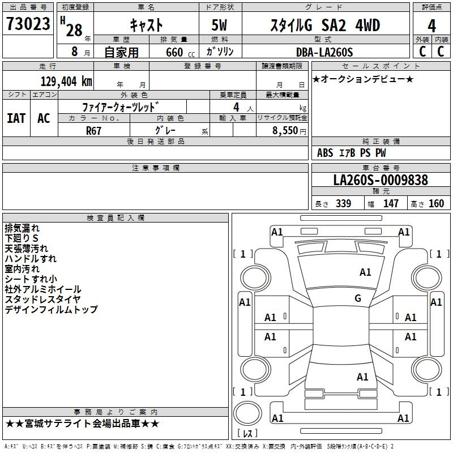The width and height of the screenshot is (453, 453).
Task: Click the 車台番号 header
Action: click(x=381, y=168)
